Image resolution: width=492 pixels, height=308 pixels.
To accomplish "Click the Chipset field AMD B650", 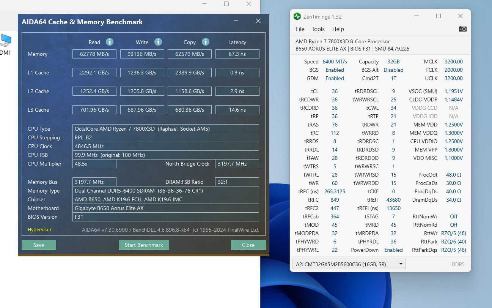I will [x=166, y=199].
